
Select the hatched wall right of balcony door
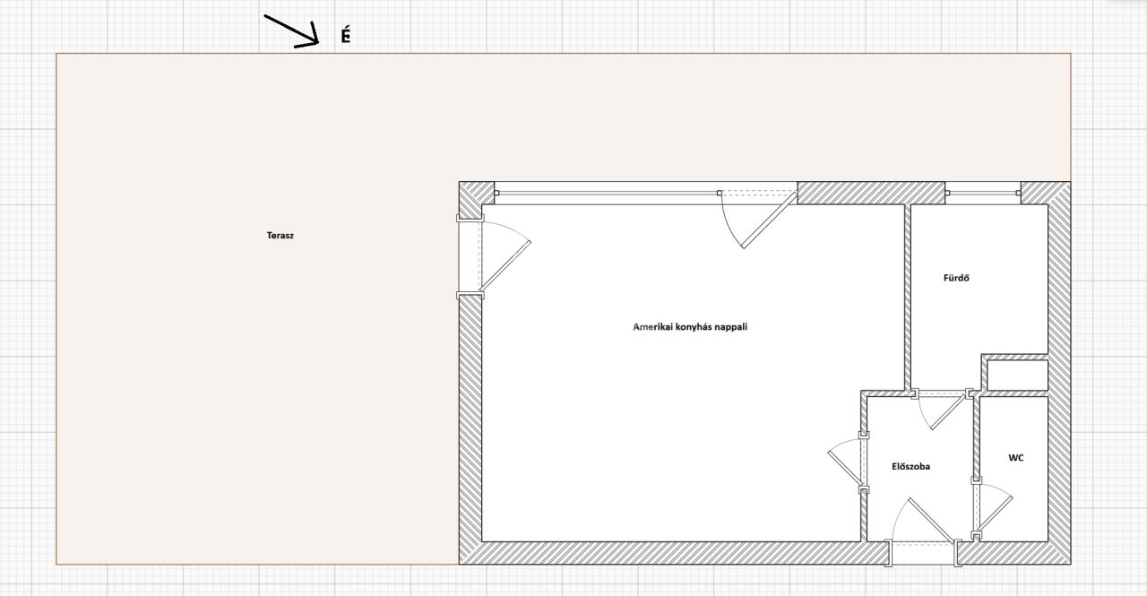(870, 193)
